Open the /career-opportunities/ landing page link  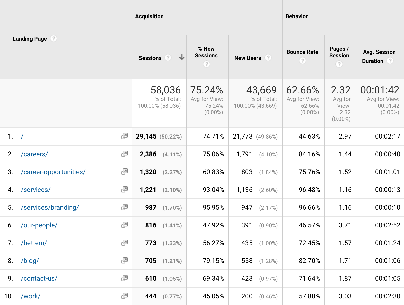point(53,172)
